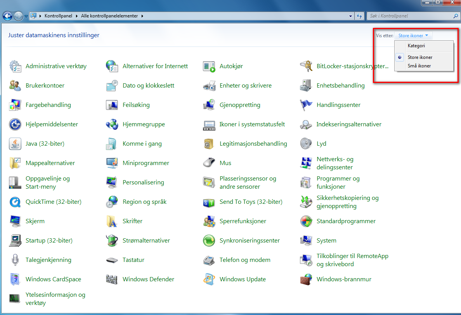The image size is (461, 315).
Task: Open the QuickTime (32-biter) icon
Action: 15,202
